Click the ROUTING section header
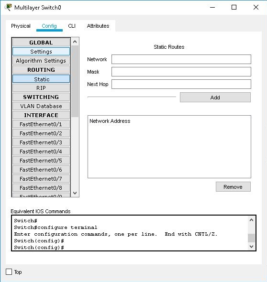Viewport: 267px width, 282px height. (41, 70)
